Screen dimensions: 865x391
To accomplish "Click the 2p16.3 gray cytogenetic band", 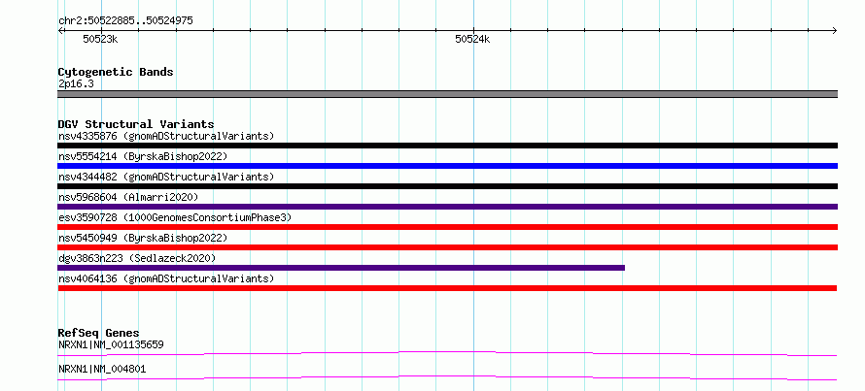I will 447,94.
